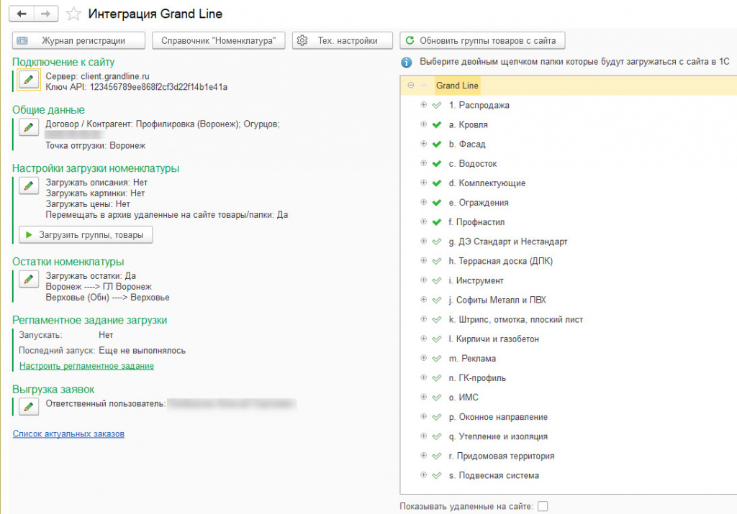Click the Загружать описания: Нет line
Image resolution: width=737 pixels, height=514 pixels.
(x=96, y=183)
